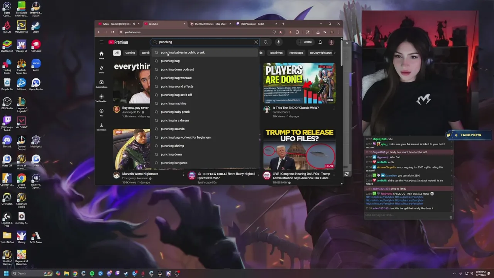Viewport: 494px width, 278px height.
Task: Open more options for 'Is This The END Of Classic WoW?'
Action: click(x=334, y=108)
